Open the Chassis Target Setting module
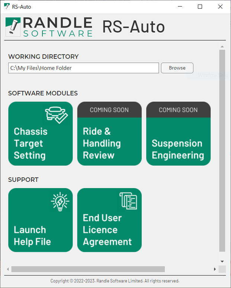Screen dimensions: 231x288 (40, 134)
